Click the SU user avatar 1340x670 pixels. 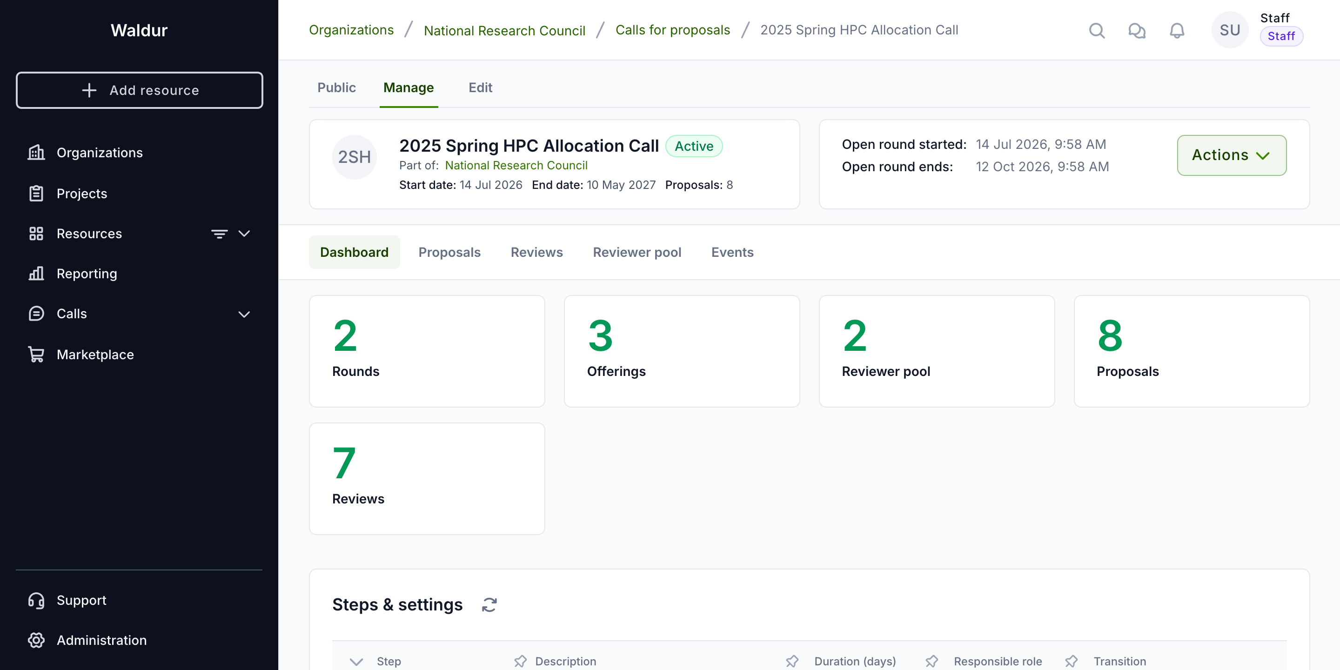pos(1230,30)
